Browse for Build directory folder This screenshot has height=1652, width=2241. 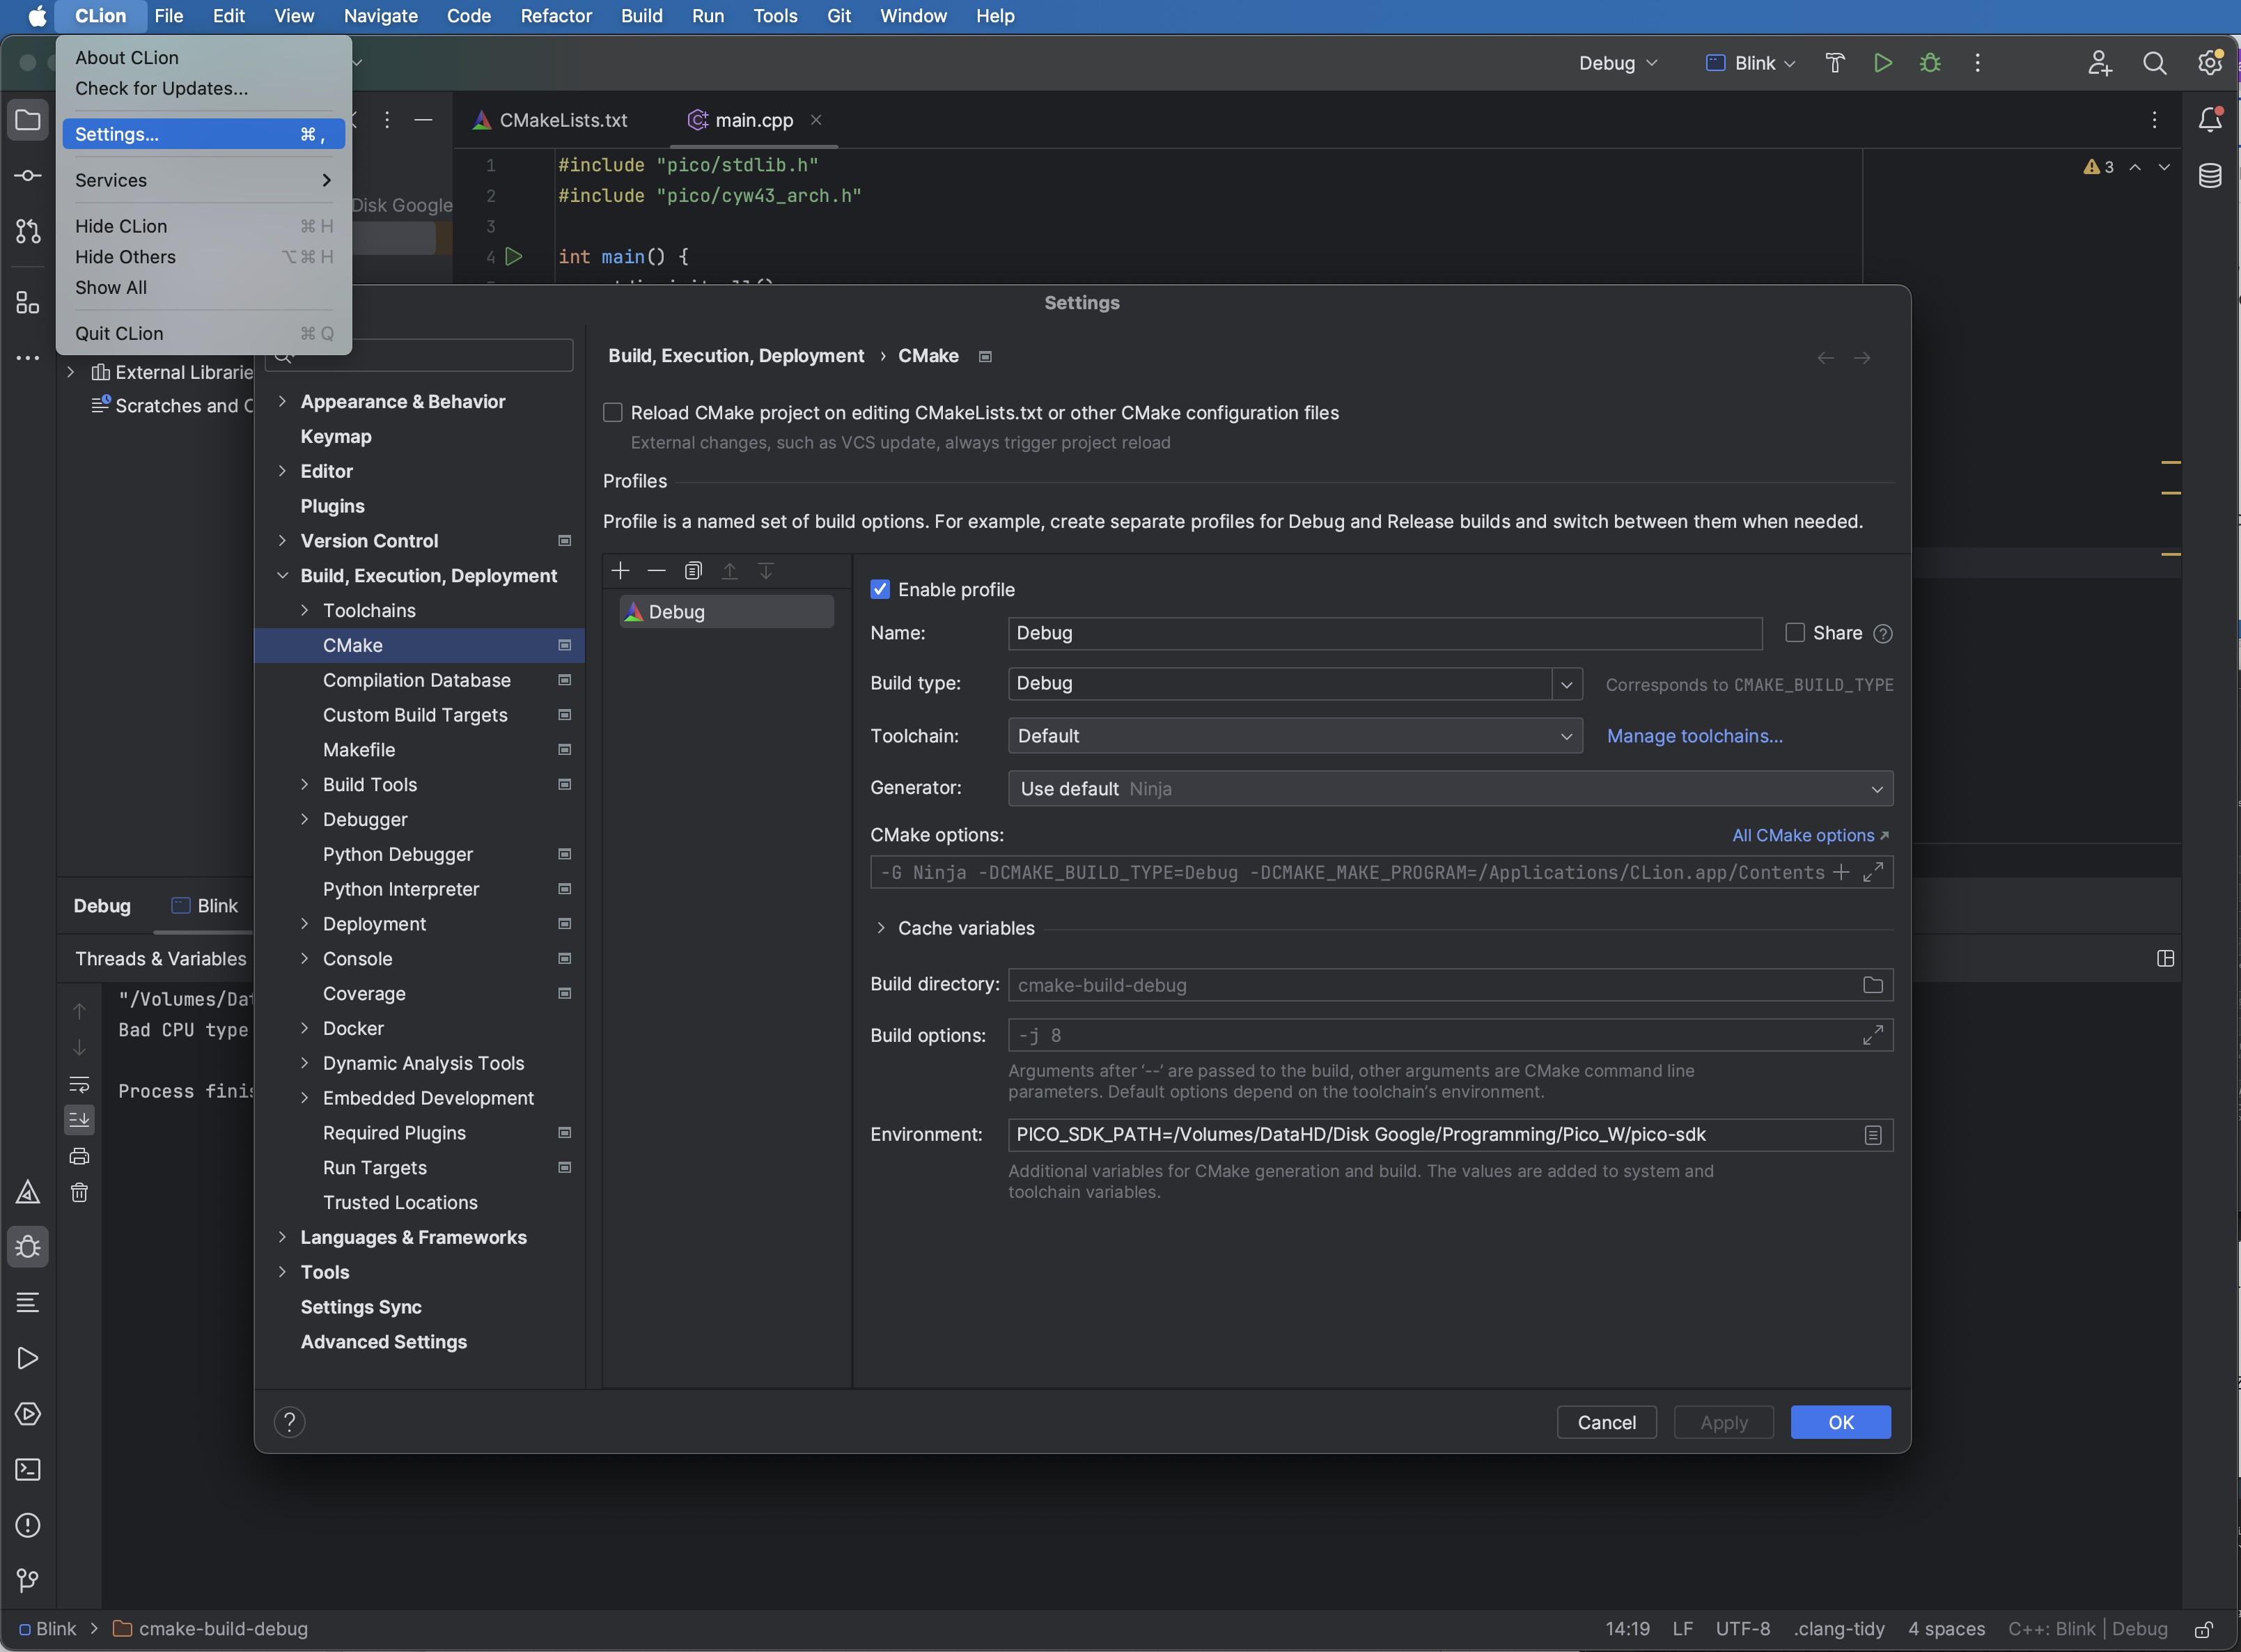click(x=1873, y=985)
